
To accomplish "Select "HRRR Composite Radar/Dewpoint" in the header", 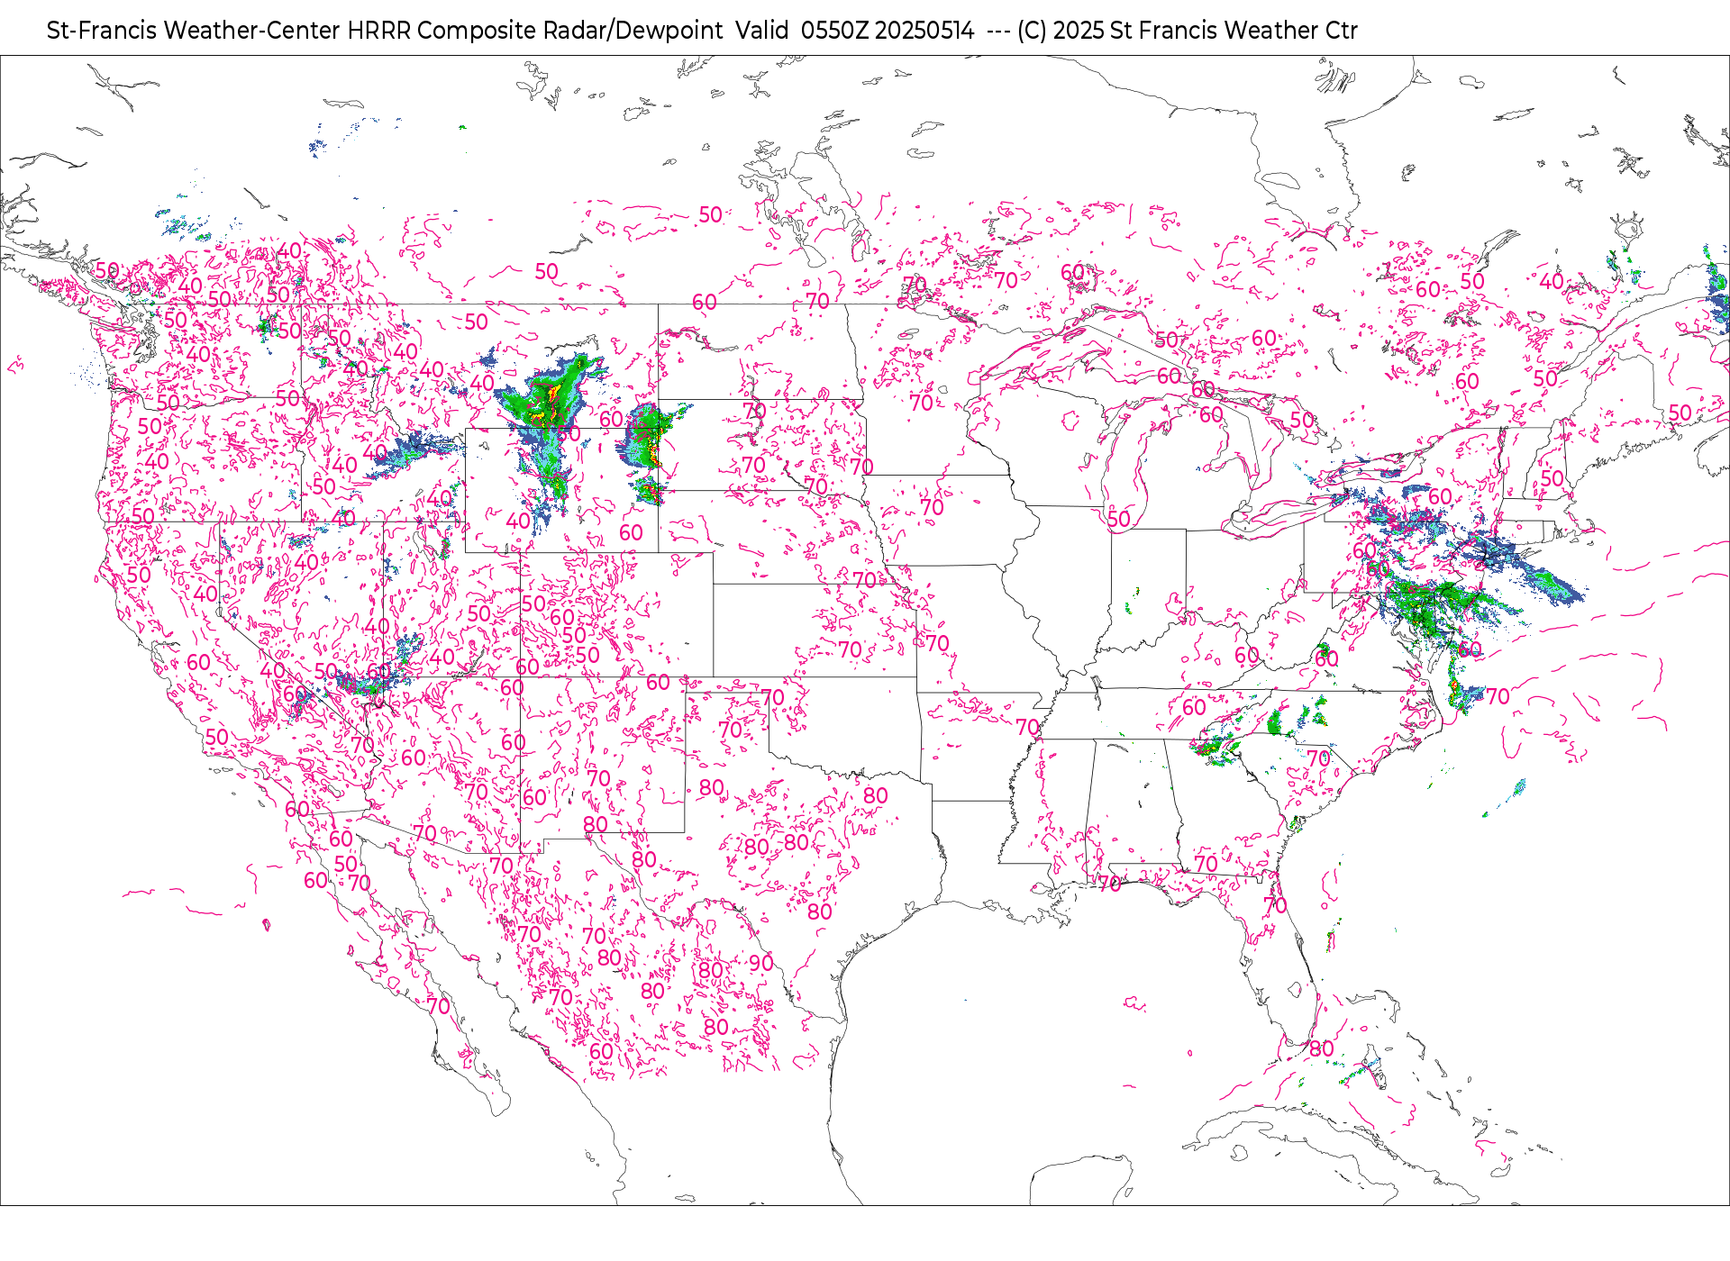I will 535,31.
